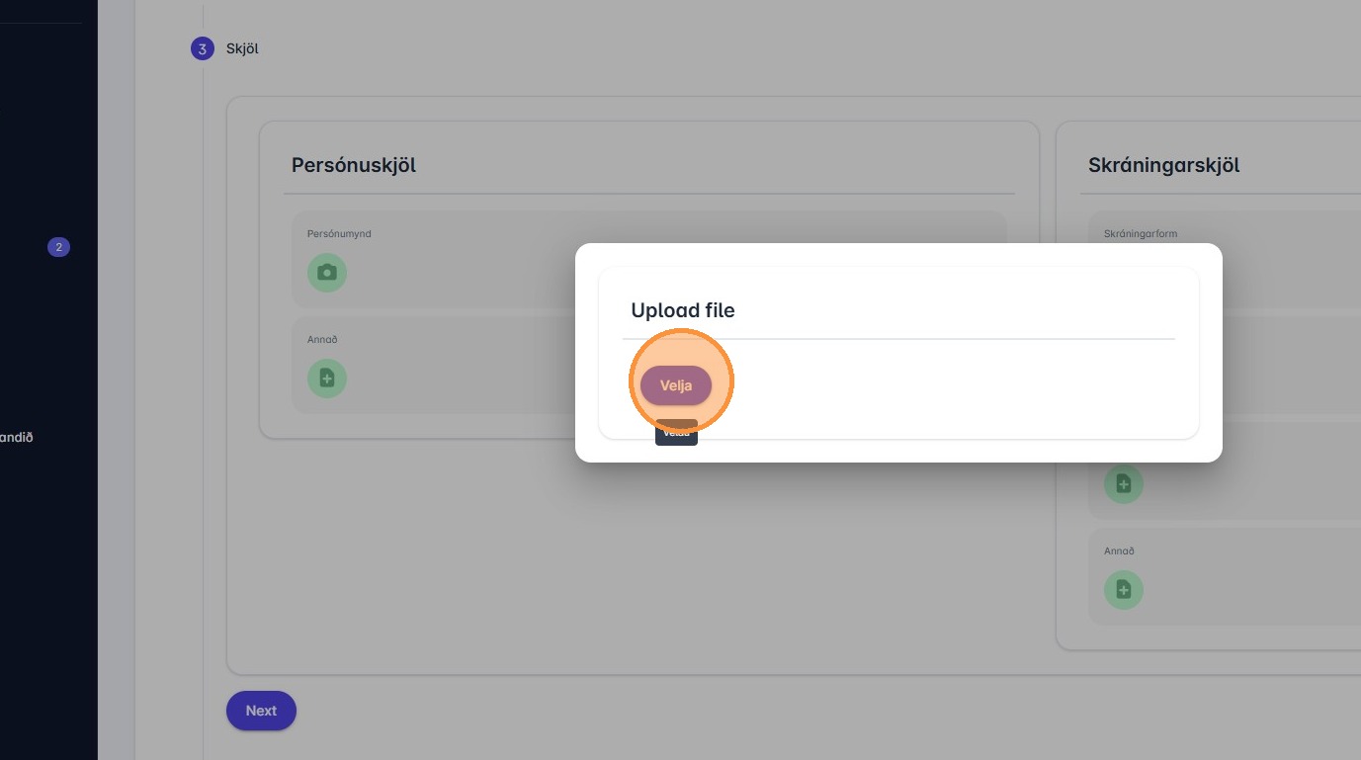The image size is (1361, 760).
Task: Click the Annað add-file icon under Persónuskjöl
Action: [x=327, y=378]
